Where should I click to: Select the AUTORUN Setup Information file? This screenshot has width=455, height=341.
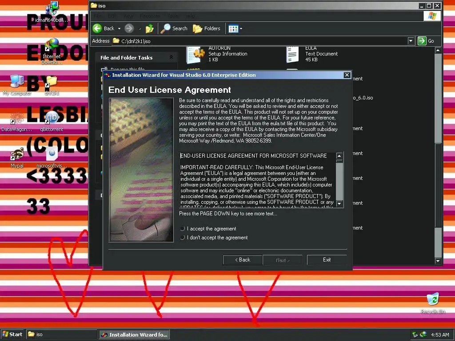tap(218, 55)
